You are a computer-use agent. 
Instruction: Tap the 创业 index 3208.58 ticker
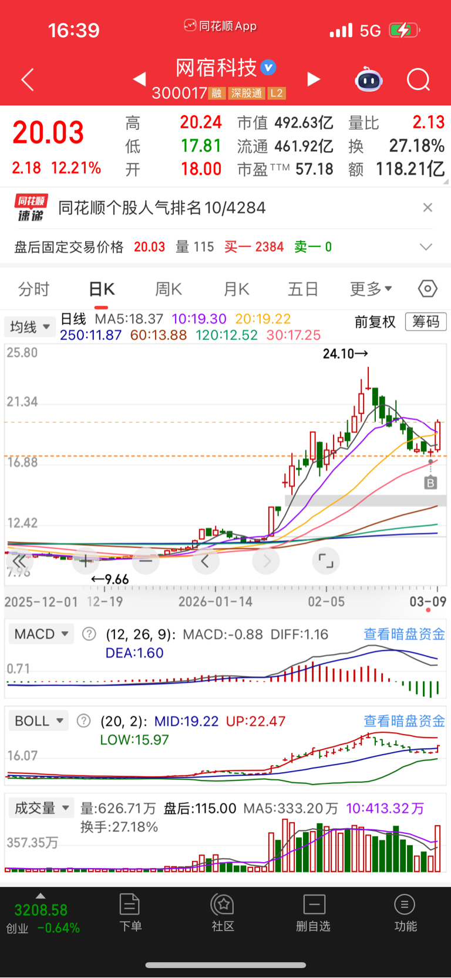(x=42, y=919)
